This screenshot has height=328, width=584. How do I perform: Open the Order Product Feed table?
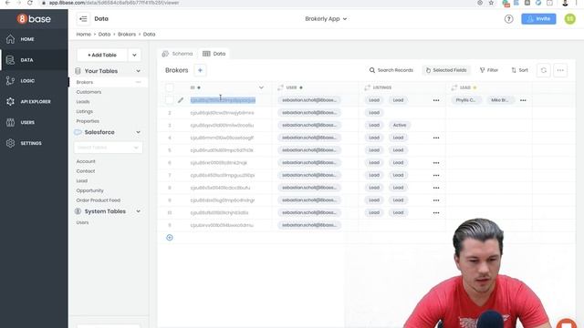click(98, 200)
